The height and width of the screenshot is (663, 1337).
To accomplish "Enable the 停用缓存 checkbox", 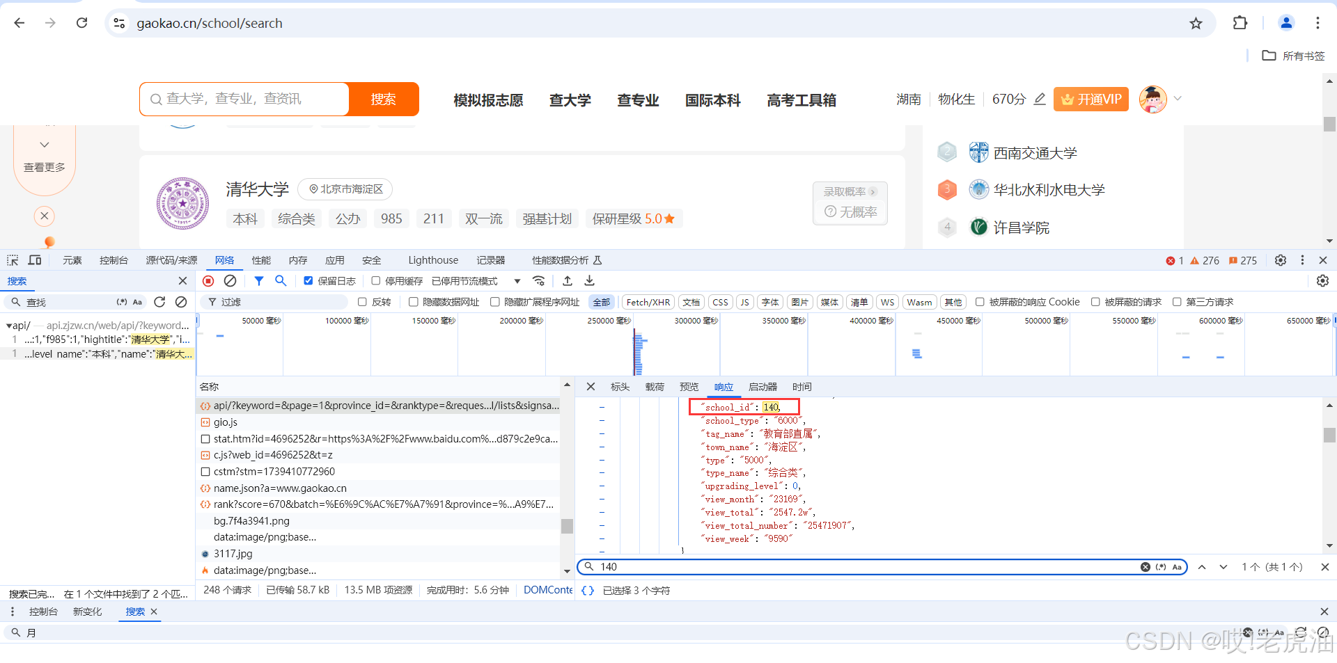I will (376, 281).
